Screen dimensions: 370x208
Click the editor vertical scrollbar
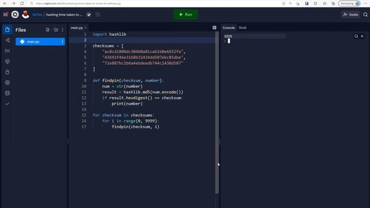(x=217, y=112)
